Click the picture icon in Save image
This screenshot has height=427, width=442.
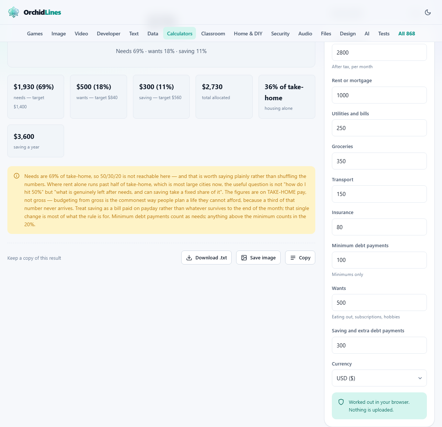(244, 258)
